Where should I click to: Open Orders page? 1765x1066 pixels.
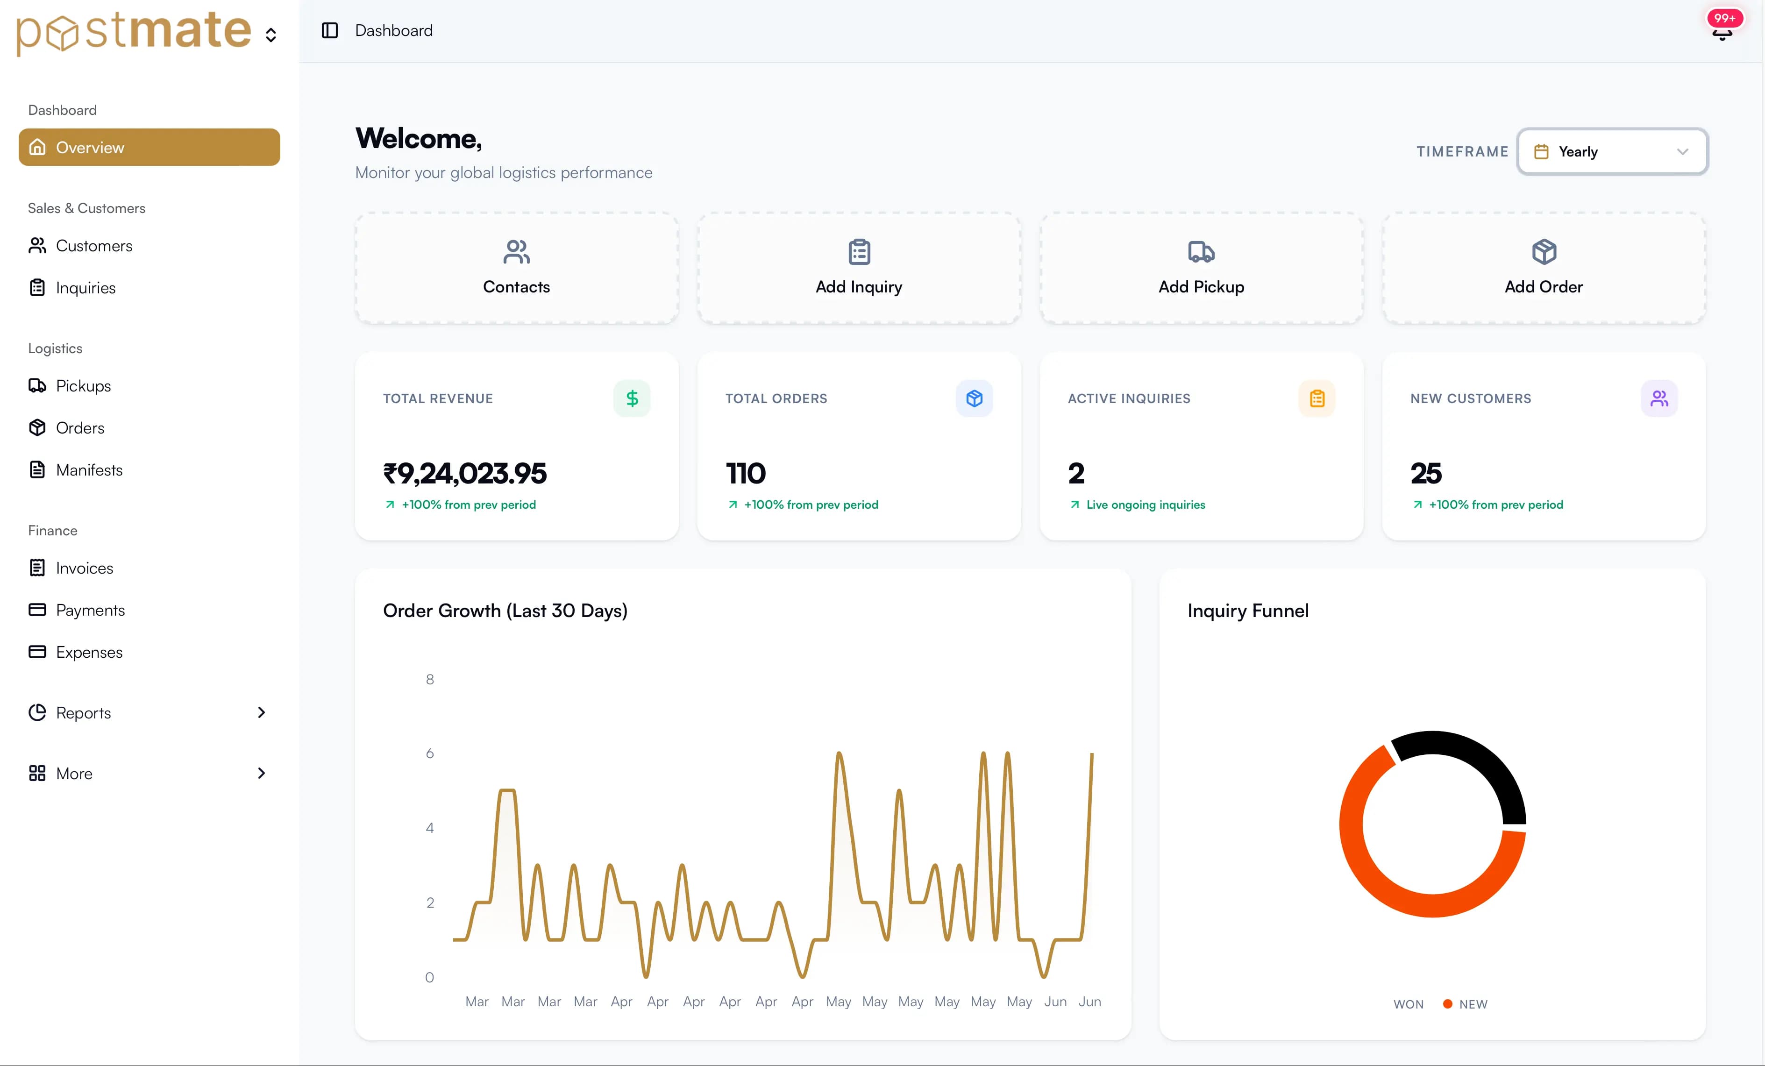click(x=149, y=428)
